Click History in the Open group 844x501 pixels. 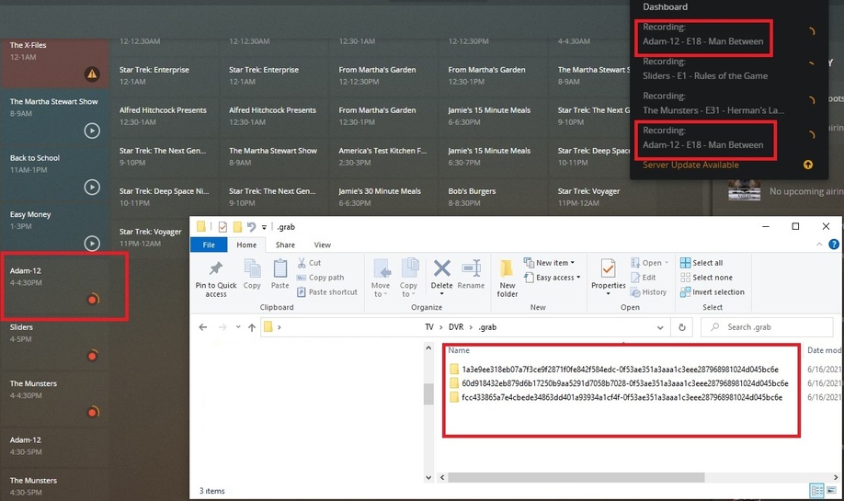point(648,291)
